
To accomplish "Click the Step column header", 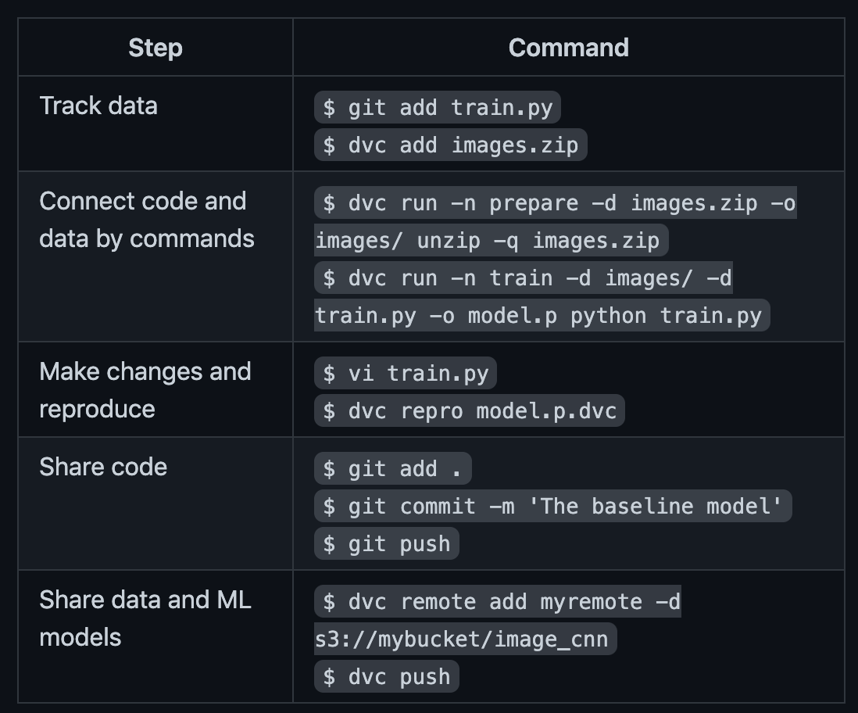I will [x=156, y=48].
